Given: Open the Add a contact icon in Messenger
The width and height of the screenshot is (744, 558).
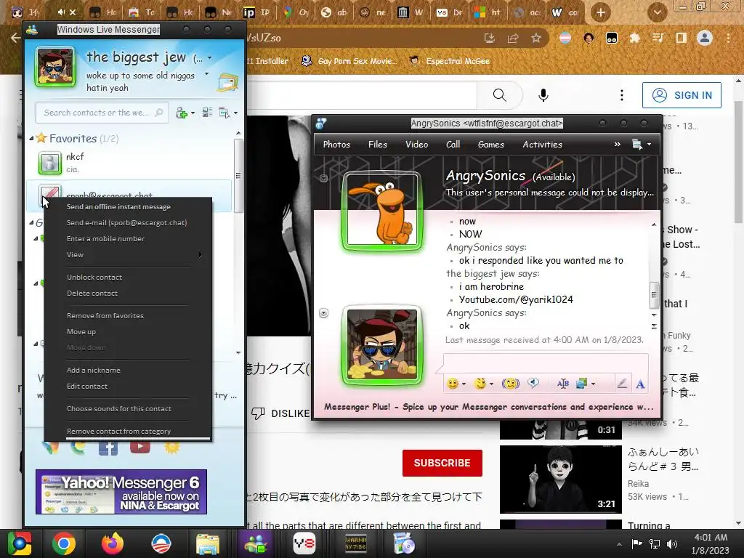Looking at the screenshot, I should 181,113.
